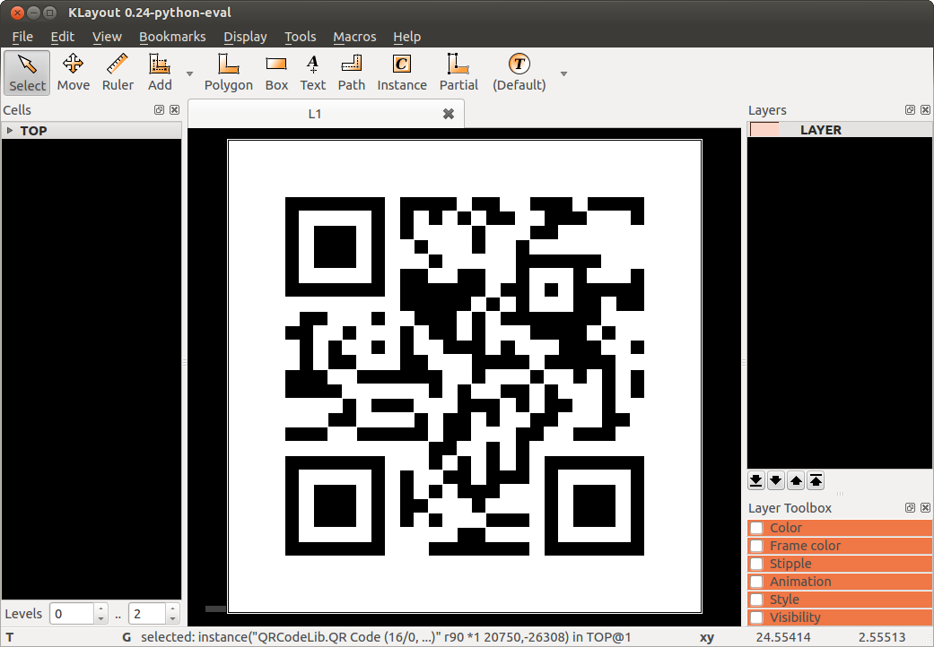Open the File menu
Image resolution: width=934 pixels, height=647 pixels.
tap(22, 37)
